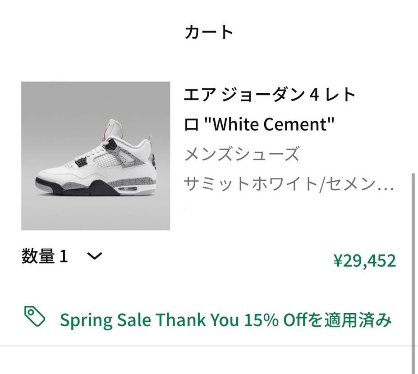Open the エア ジョーダン 4 レト product title
The image size is (418, 374).
coord(270,95)
